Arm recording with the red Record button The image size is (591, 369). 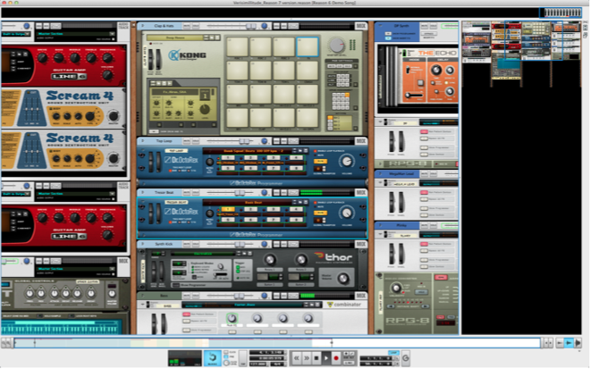(x=336, y=358)
